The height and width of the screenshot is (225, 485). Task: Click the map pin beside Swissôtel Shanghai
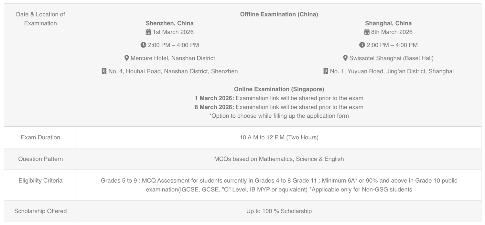click(345, 58)
